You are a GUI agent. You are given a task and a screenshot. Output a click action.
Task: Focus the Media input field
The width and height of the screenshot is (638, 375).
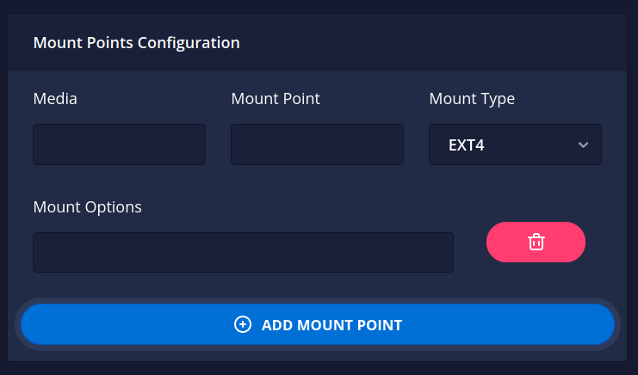coord(119,144)
